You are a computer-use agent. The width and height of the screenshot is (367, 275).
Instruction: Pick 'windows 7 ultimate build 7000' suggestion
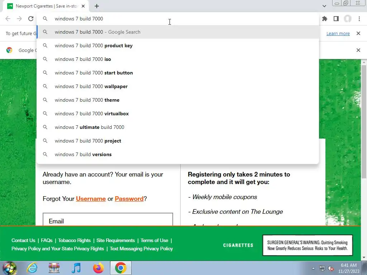(x=178, y=127)
